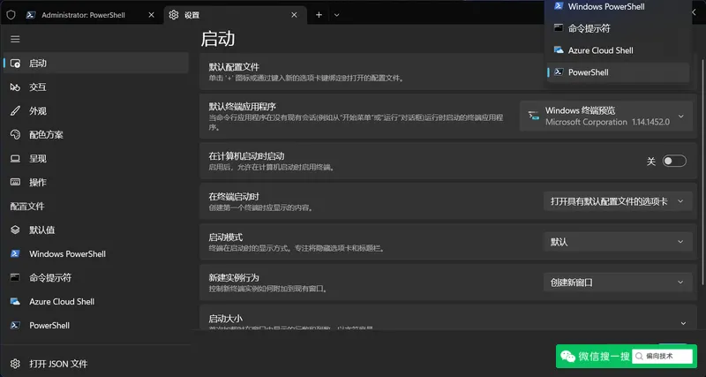The height and width of the screenshot is (377, 706).
Task: Open the 启动模式 dropdown
Action: tap(618, 242)
